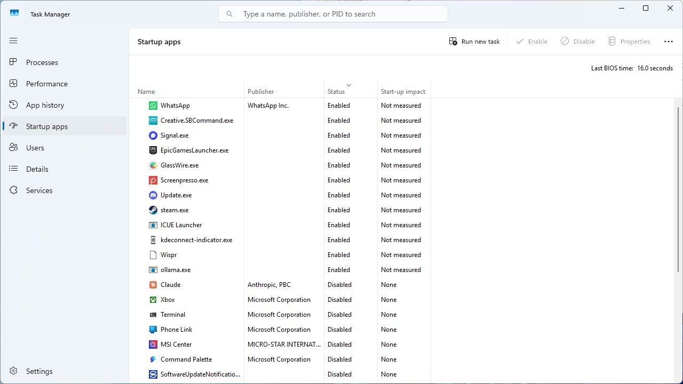Image resolution: width=683 pixels, height=384 pixels.
Task: Click the Xbox app icon
Action: [153, 300]
